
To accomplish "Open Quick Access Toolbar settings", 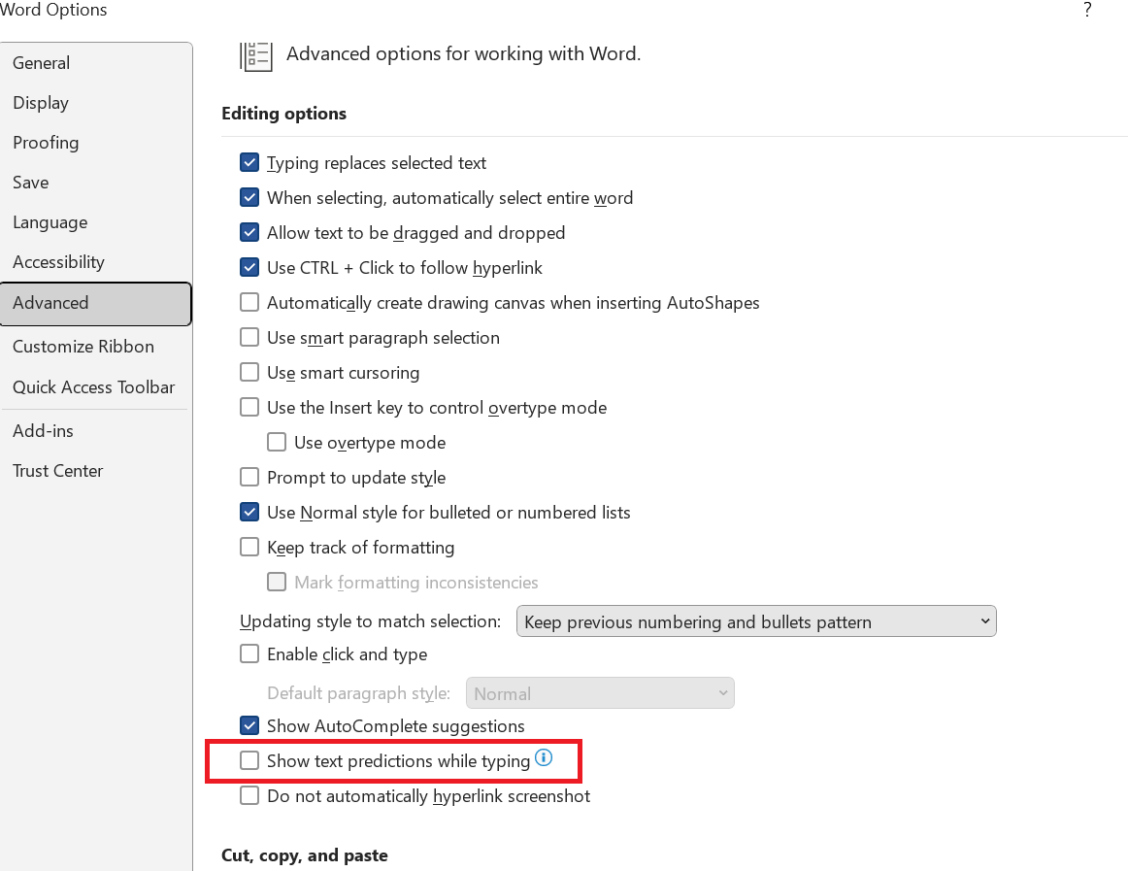I will pos(94,387).
